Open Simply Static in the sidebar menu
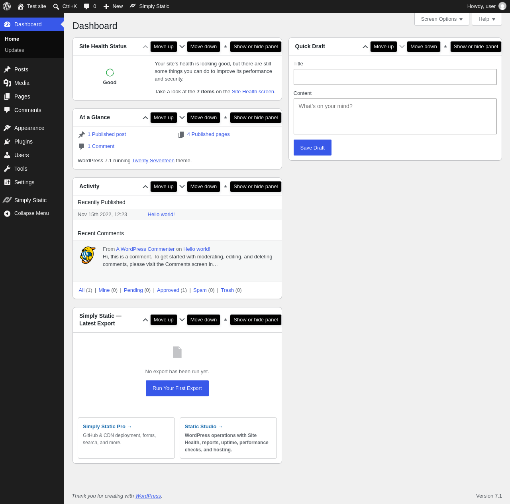The width and height of the screenshot is (510, 504). point(32,200)
